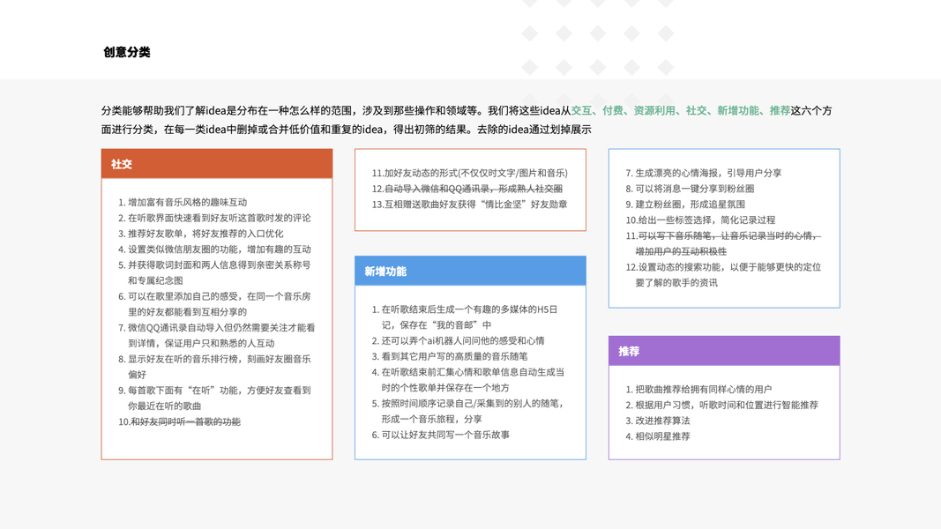Click the blue "新增功能" card header
The width and height of the screenshot is (941, 529).
coord(470,271)
